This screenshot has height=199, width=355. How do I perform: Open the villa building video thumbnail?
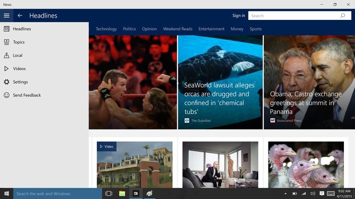[135, 165]
